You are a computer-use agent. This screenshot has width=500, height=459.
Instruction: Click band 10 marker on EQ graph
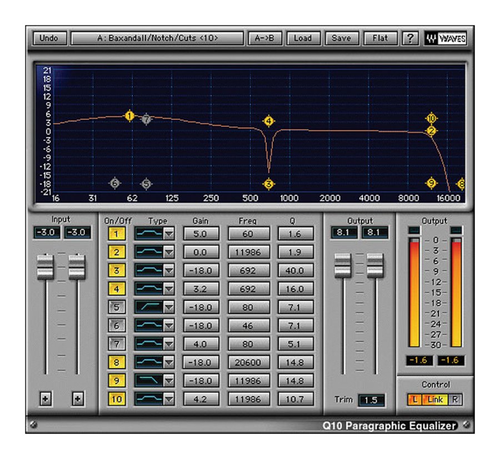click(x=431, y=118)
